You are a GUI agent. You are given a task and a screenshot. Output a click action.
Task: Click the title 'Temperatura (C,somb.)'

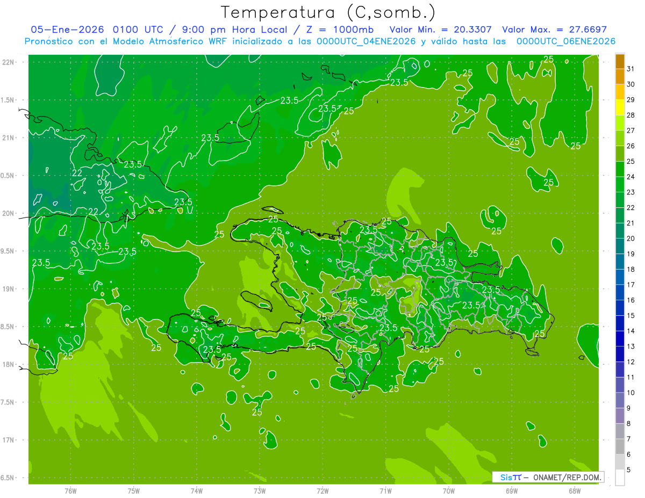pyautogui.click(x=328, y=12)
